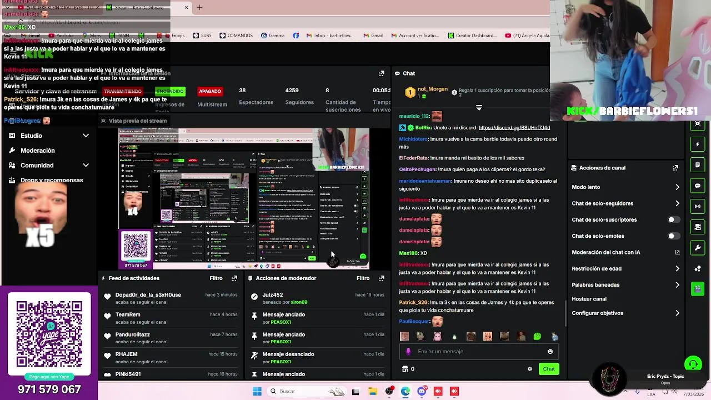Open Chat de solo-seguidores options
This screenshot has width=711, height=400.
(x=625, y=203)
